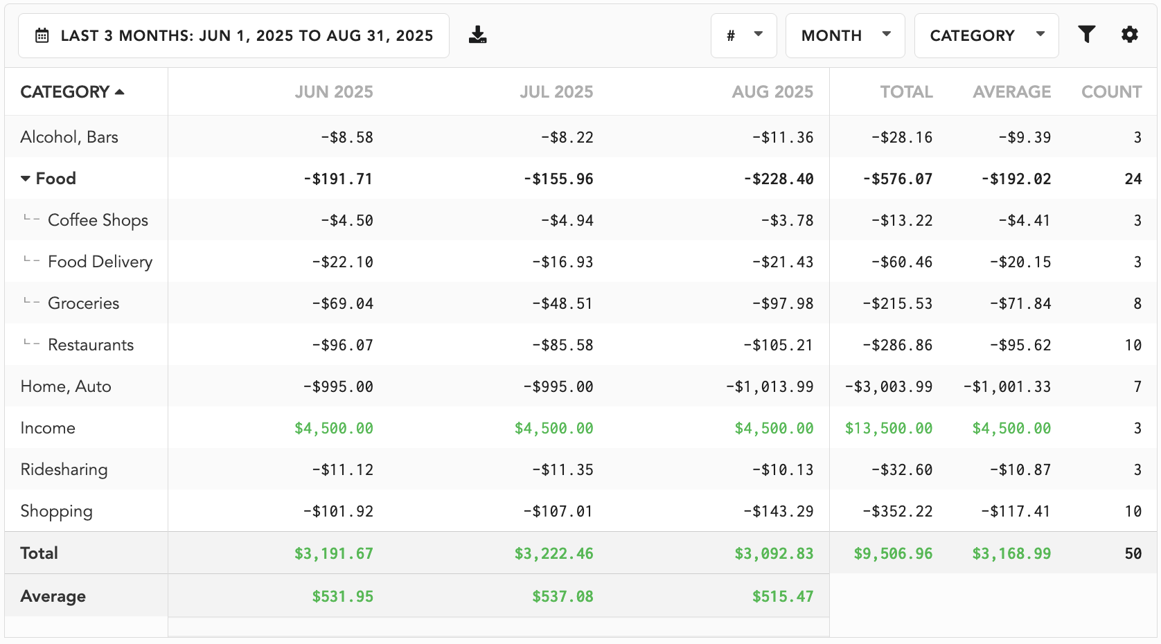Click the AUG 2025 column header
The image size is (1161, 644).
pyautogui.click(x=772, y=91)
